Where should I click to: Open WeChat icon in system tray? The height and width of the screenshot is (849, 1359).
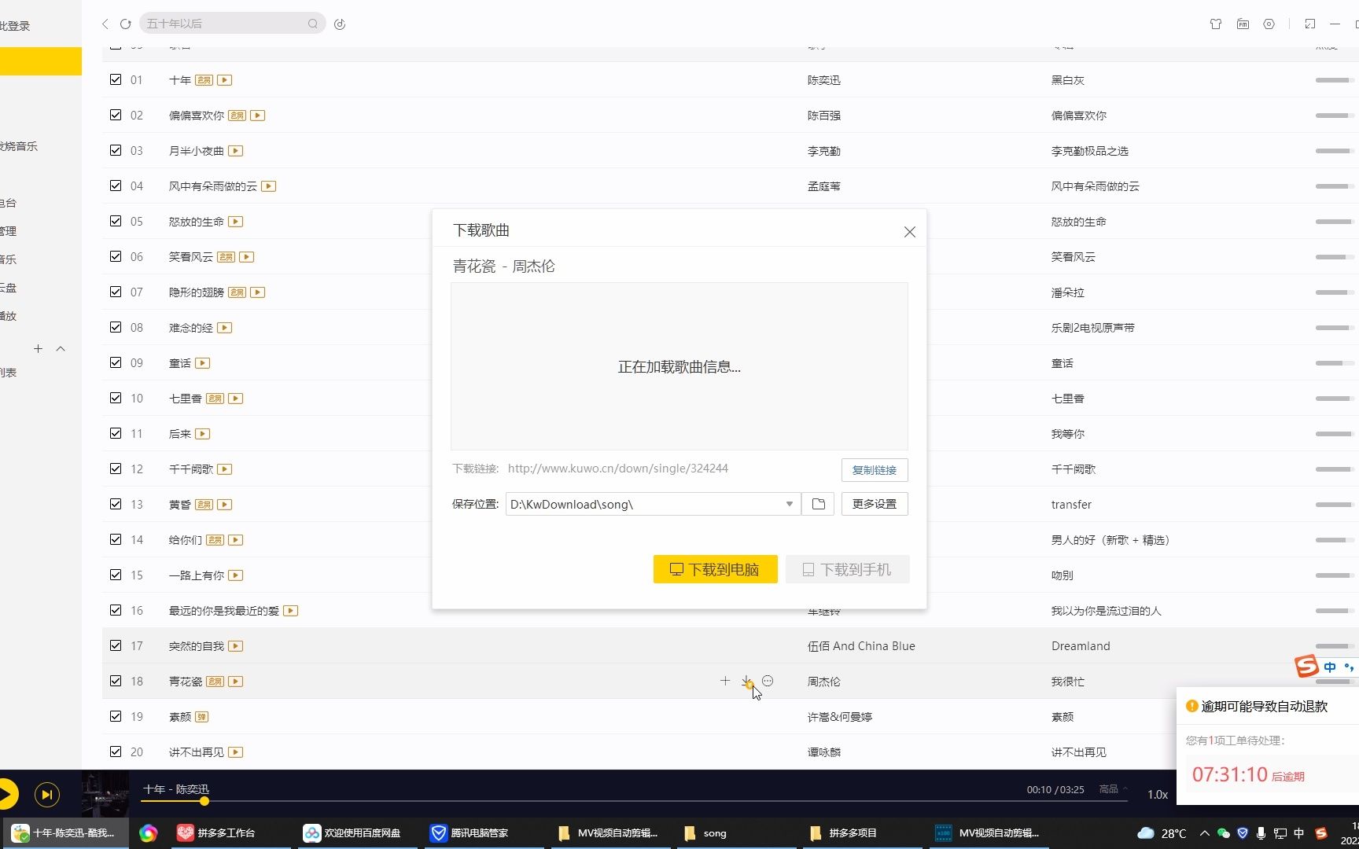click(x=1223, y=833)
